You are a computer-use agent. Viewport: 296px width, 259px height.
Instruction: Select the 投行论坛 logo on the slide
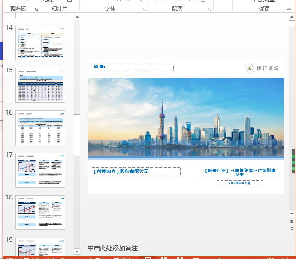pyautogui.click(x=262, y=68)
